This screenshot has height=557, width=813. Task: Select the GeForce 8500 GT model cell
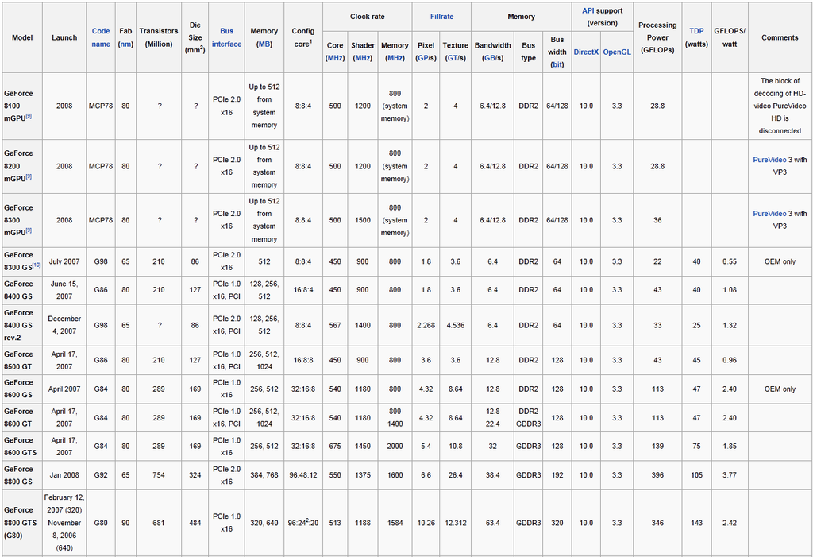coord(21,360)
